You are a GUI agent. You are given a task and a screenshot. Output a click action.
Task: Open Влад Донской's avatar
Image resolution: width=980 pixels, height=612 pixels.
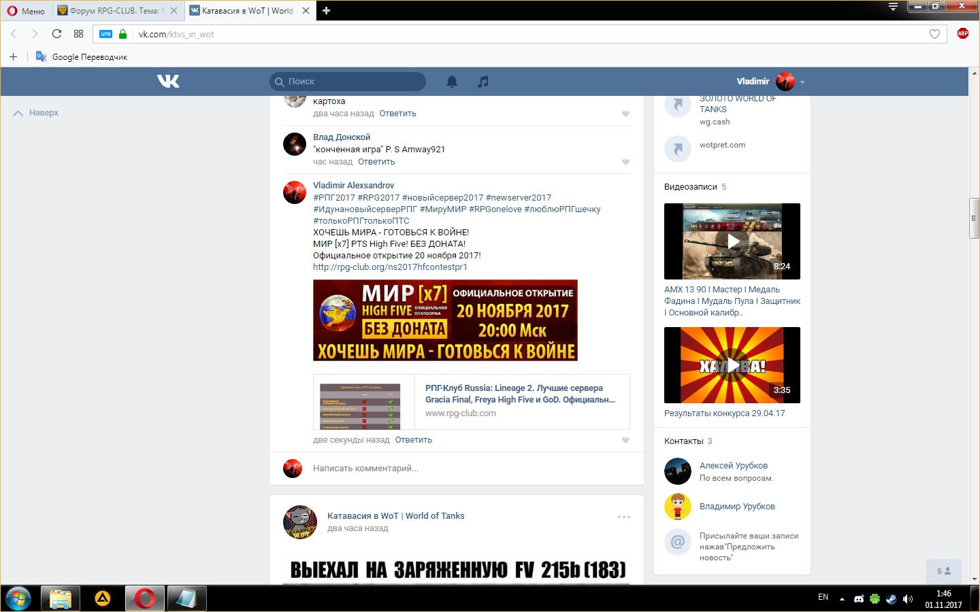pyautogui.click(x=295, y=144)
